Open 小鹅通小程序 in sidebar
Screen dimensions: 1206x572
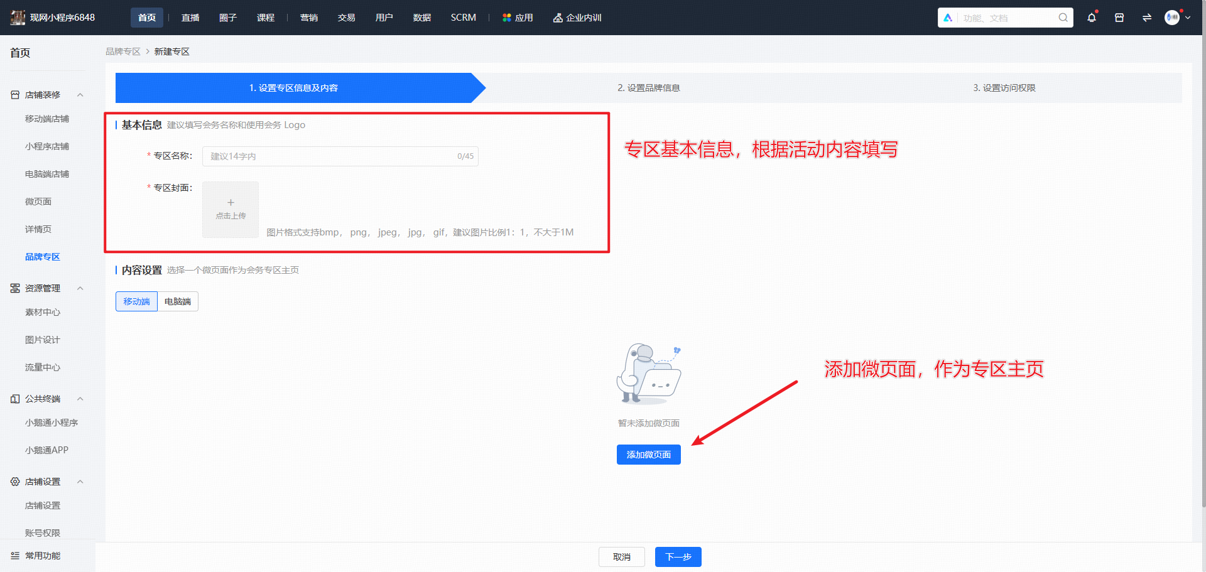click(x=52, y=423)
